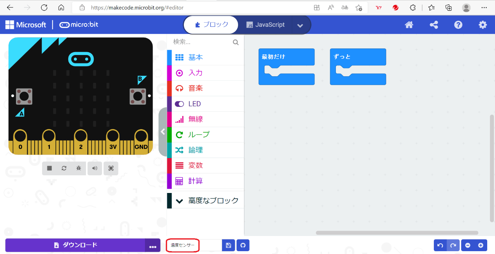495x254 pixels.
Task: Open the LED block category
Action: (x=205, y=104)
